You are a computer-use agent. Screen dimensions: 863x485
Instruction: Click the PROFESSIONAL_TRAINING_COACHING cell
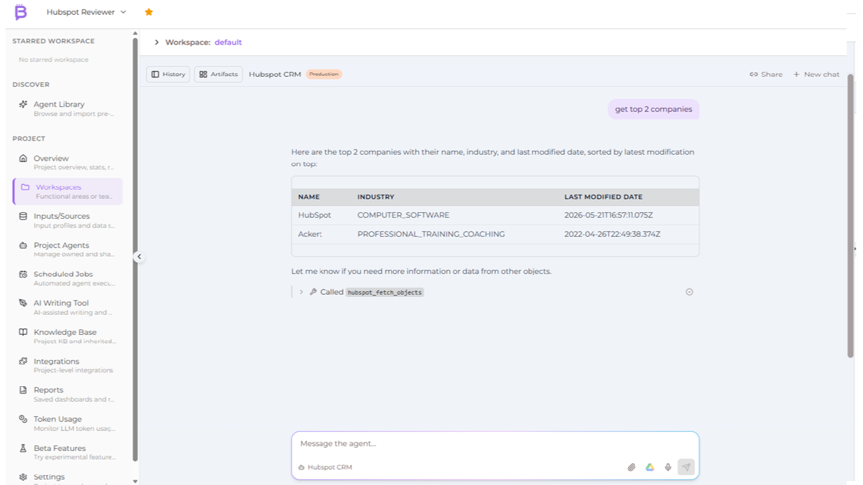[x=431, y=234]
